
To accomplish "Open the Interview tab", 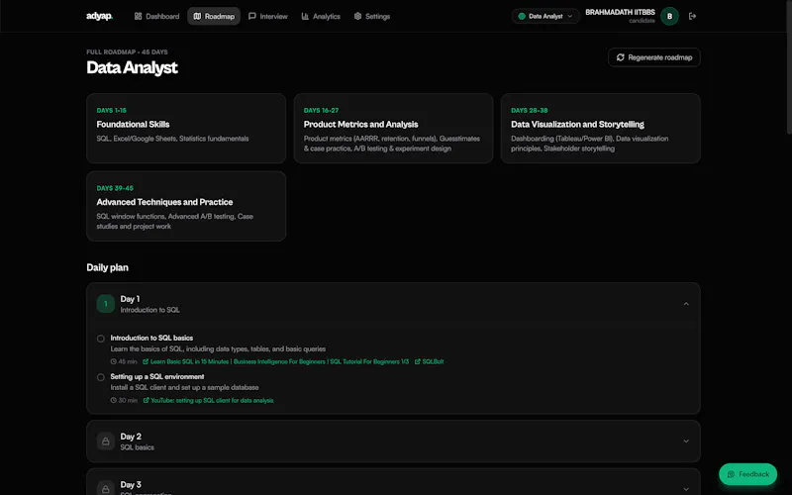I will coord(267,16).
